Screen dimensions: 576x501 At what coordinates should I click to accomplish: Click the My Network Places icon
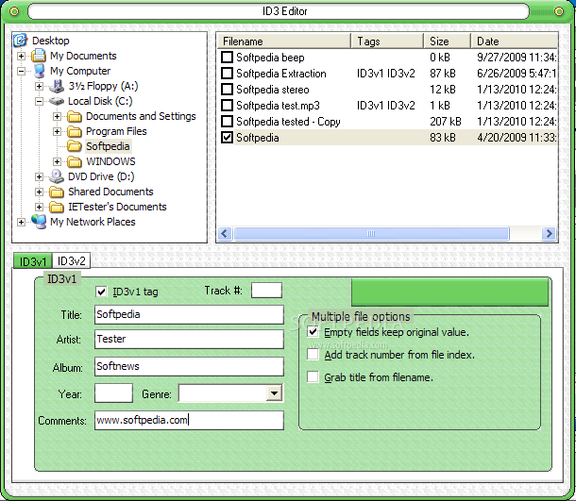(x=39, y=222)
